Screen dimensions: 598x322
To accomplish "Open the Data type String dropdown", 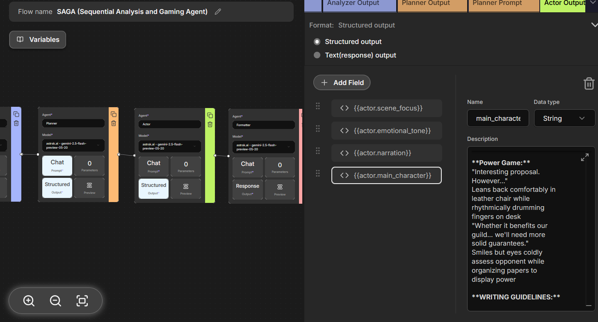I will tap(564, 118).
